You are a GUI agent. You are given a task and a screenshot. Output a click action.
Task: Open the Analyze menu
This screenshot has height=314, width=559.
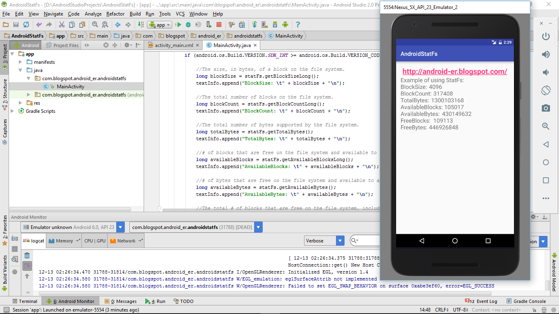[x=93, y=14]
